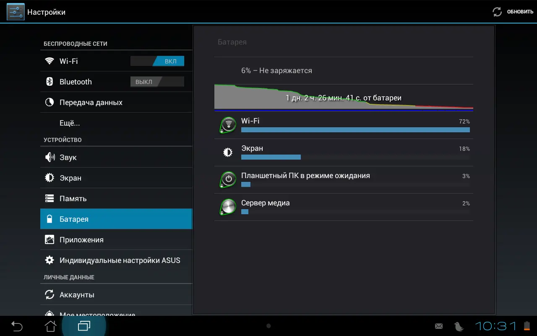Tap the storage Память icon

(x=50, y=198)
